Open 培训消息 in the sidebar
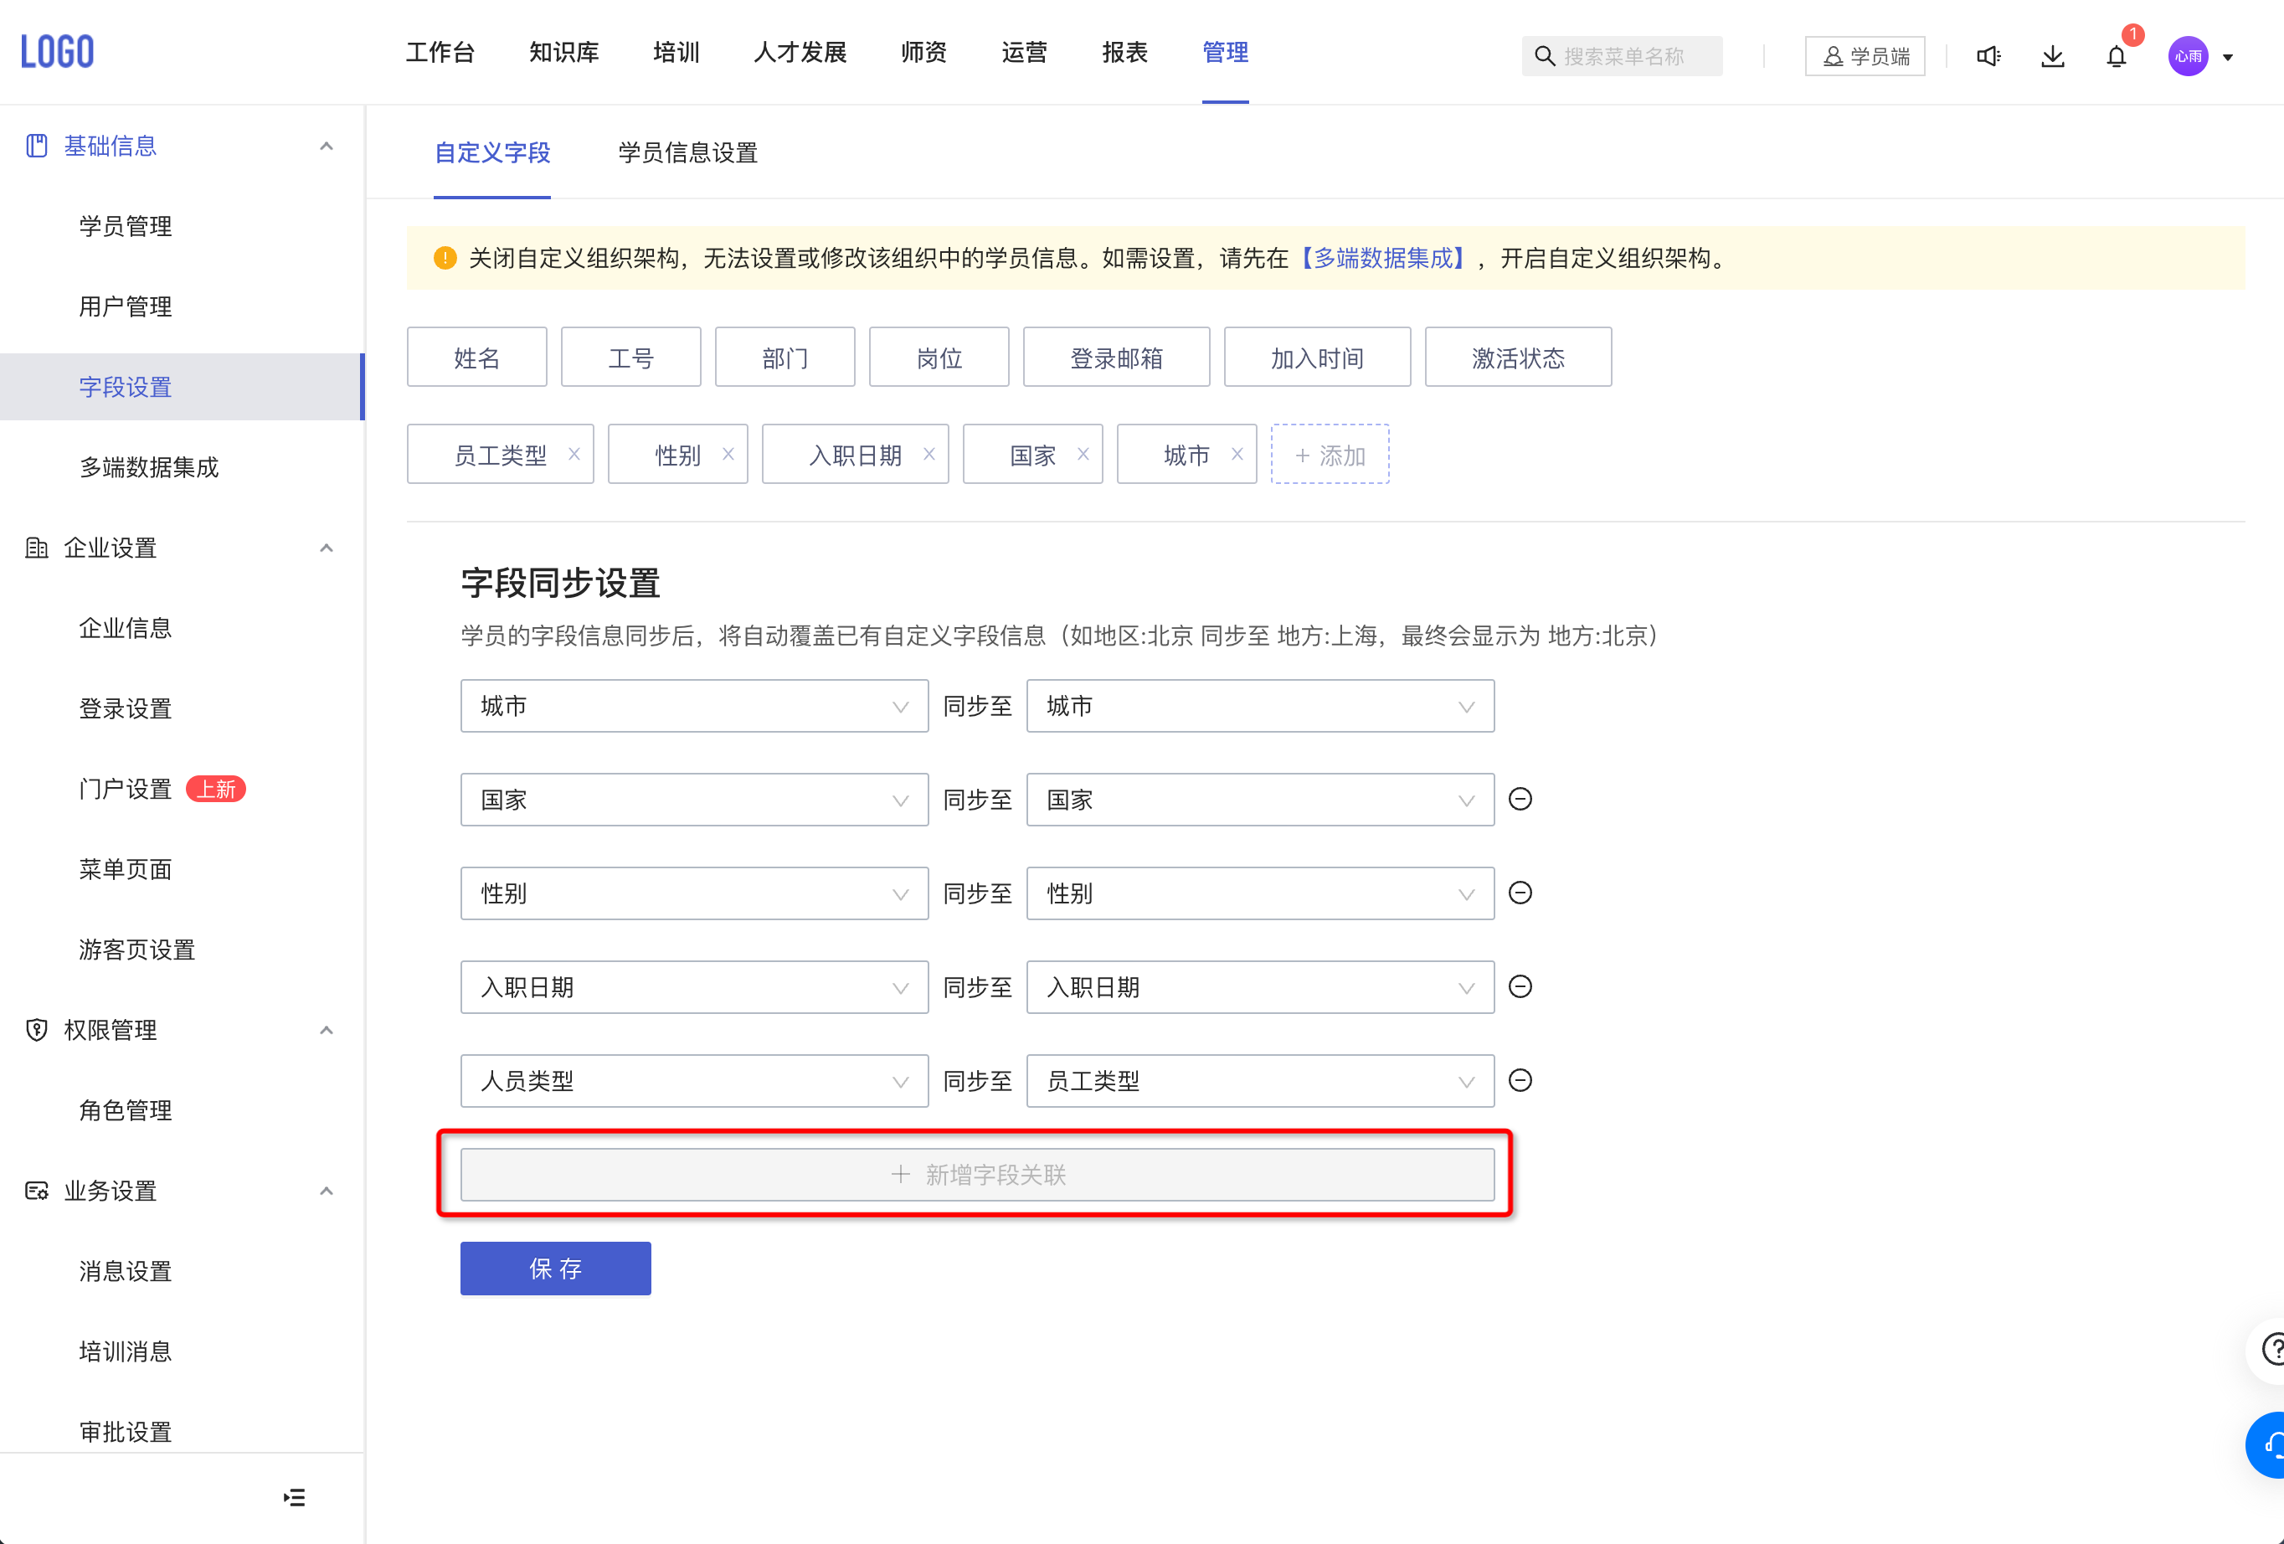 coord(126,1352)
